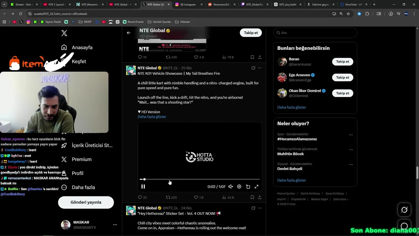
Task: Open the floating messages chat button
Action: [404, 226]
